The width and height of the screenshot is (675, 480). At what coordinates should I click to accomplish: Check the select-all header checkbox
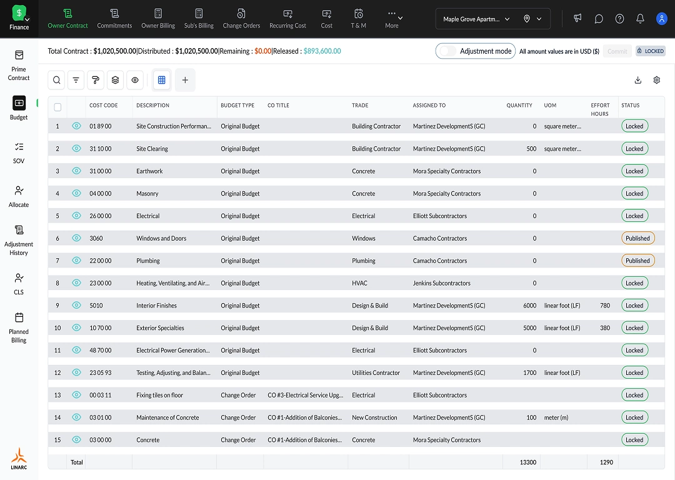pos(57,107)
